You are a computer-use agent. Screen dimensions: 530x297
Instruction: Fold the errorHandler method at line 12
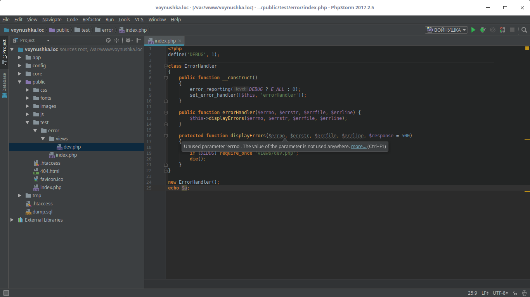[x=166, y=113]
